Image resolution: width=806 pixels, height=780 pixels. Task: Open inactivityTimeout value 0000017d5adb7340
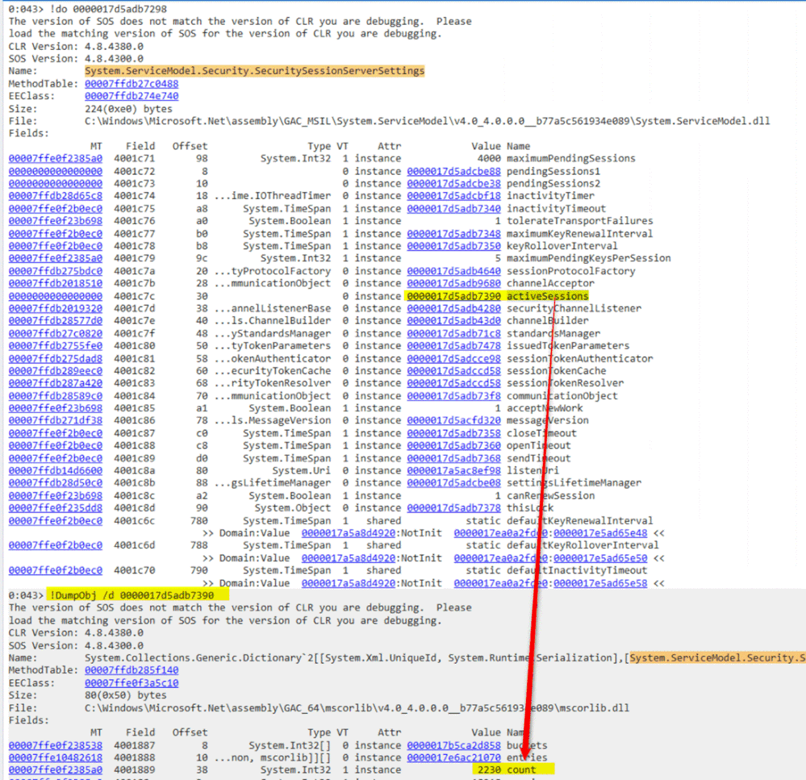click(x=453, y=209)
